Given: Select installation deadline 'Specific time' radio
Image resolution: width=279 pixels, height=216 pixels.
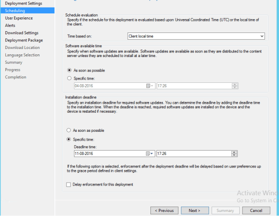Looking at the screenshot, I should 68,139.
